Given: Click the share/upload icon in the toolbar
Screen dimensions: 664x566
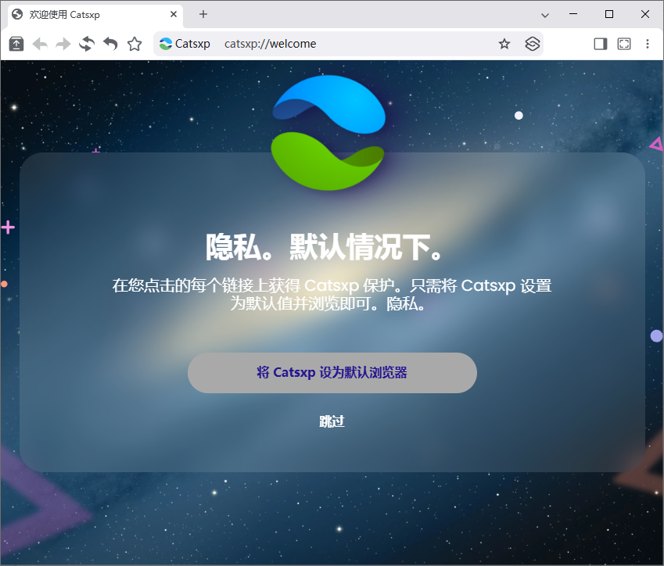Looking at the screenshot, I should (16, 44).
